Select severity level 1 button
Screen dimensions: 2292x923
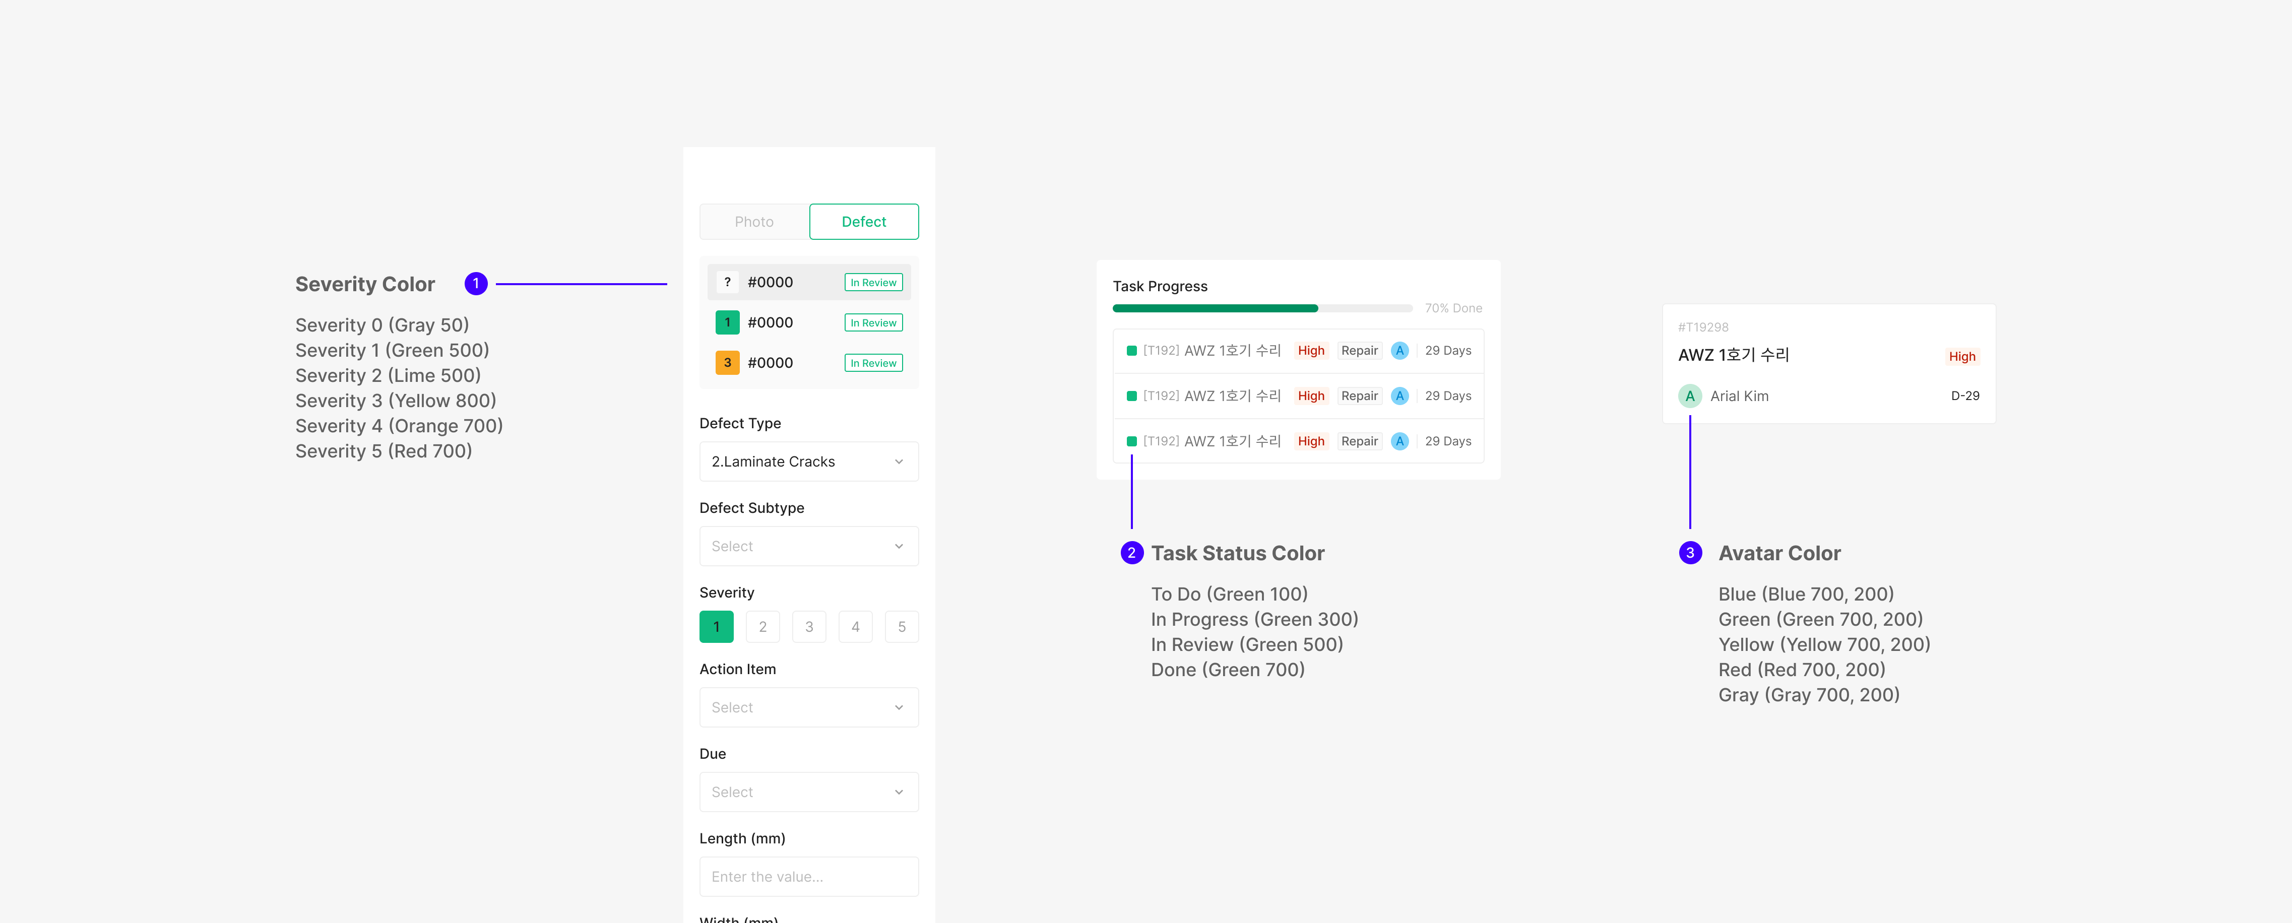716,627
